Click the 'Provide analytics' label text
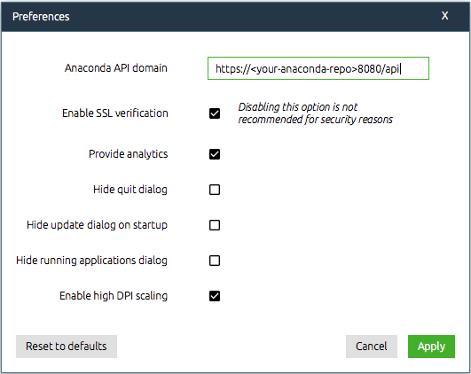The image size is (471, 374). (x=129, y=154)
